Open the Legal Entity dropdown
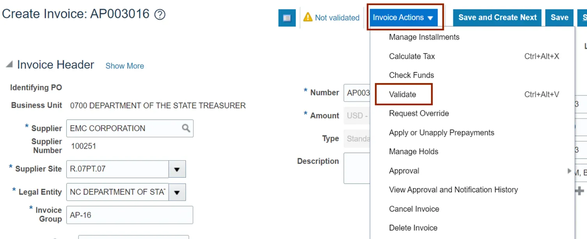 pos(177,192)
